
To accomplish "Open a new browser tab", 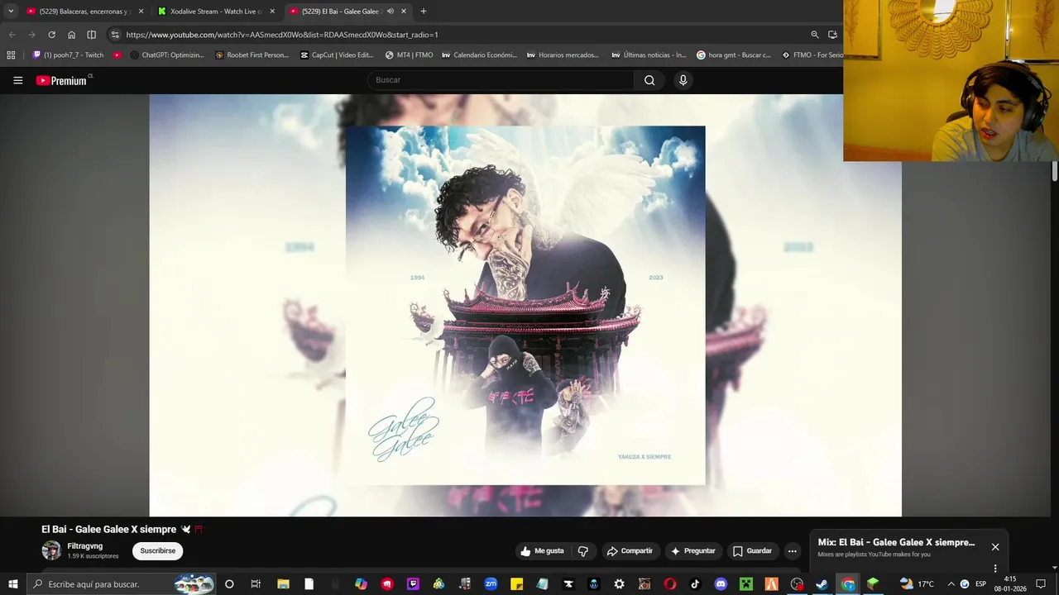I will point(424,12).
